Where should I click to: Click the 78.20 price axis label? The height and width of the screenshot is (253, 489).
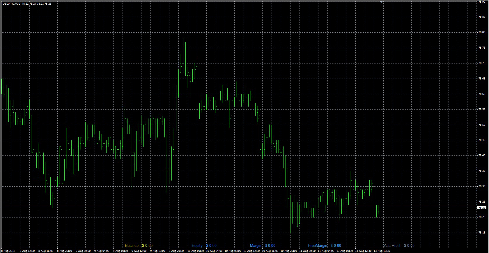click(x=482, y=217)
